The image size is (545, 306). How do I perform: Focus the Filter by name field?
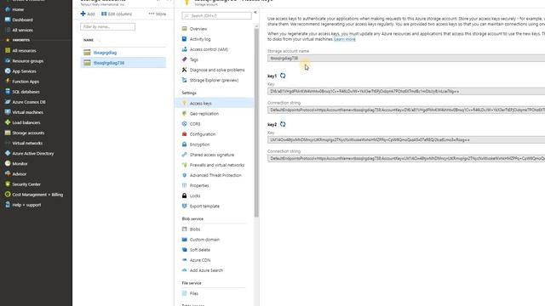point(108,26)
